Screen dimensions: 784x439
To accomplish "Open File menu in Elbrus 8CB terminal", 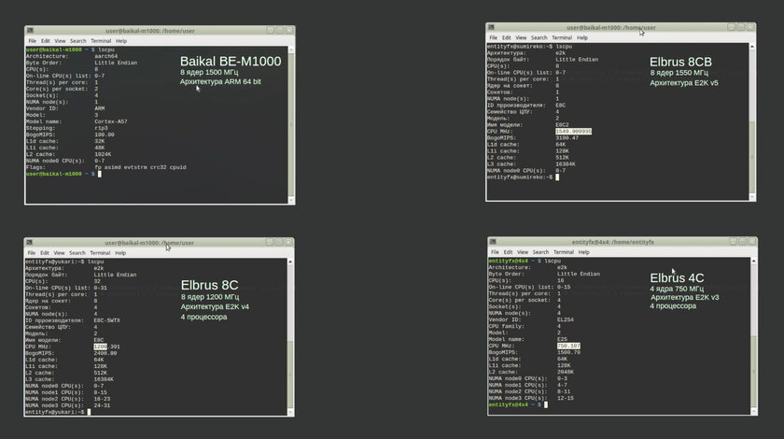I will (x=493, y=37).
